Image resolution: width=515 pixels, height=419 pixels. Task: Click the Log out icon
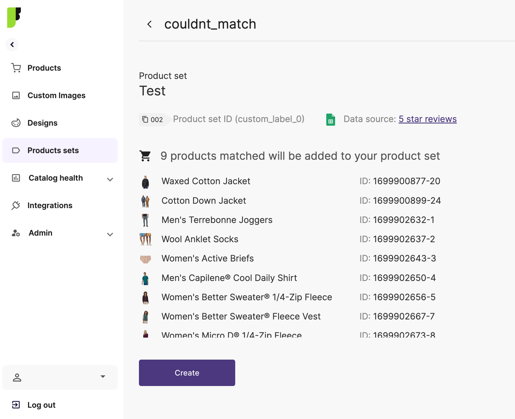click(16, 405)
